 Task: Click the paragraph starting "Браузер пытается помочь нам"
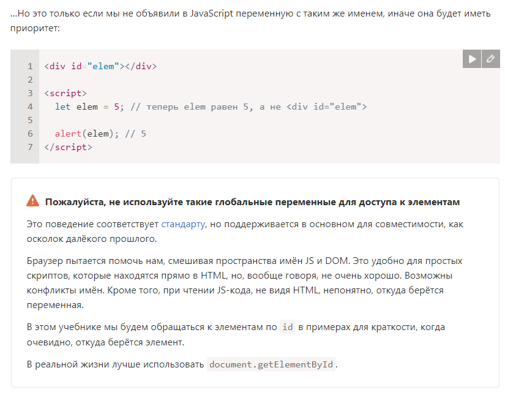click(x=245, y=283)
